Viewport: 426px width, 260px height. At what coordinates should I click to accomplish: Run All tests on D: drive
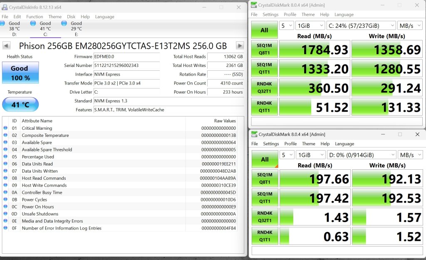[265, 159]
